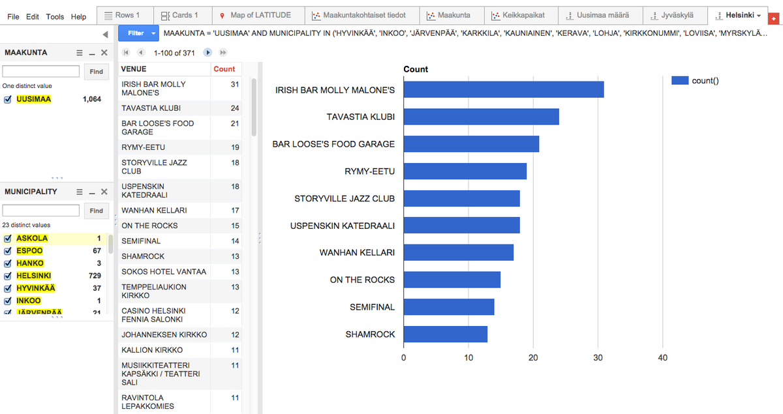Viewport: 783px width, 414px height.
Task: Click the HELSINKI municipality label
Action: click(x=34, y=276)
